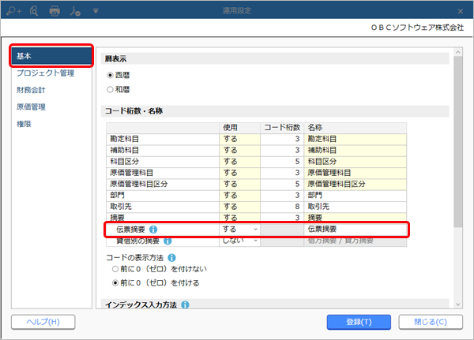
Task: Click the 部門 name cell
Action: [355, 196]
